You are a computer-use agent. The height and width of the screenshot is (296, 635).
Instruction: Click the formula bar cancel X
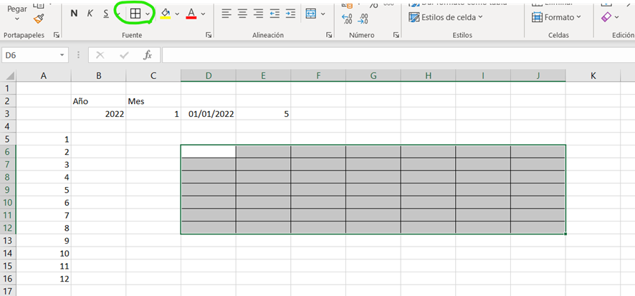pos(100,55)
